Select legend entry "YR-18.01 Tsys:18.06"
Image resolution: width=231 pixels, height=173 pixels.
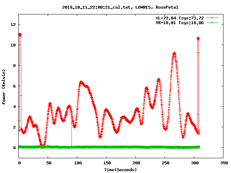pyautogui.click(x=180, y=23)
